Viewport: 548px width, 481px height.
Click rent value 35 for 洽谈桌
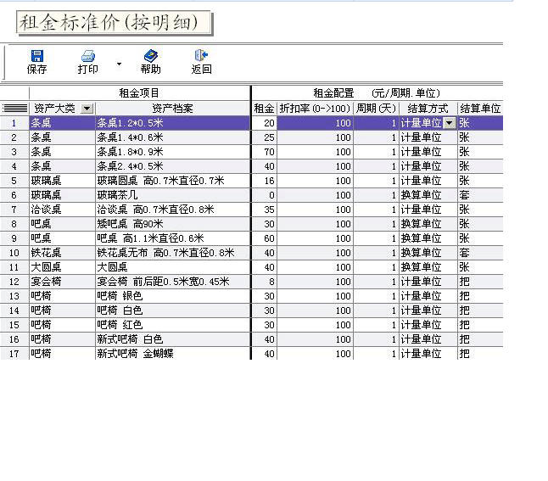pyautogui.click(x=264, y=210)
